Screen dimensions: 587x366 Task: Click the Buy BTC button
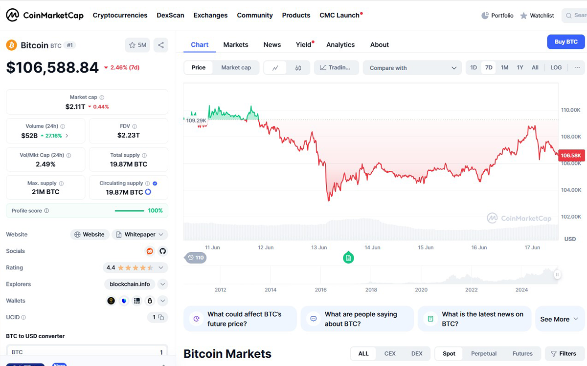tap(566, 41)
